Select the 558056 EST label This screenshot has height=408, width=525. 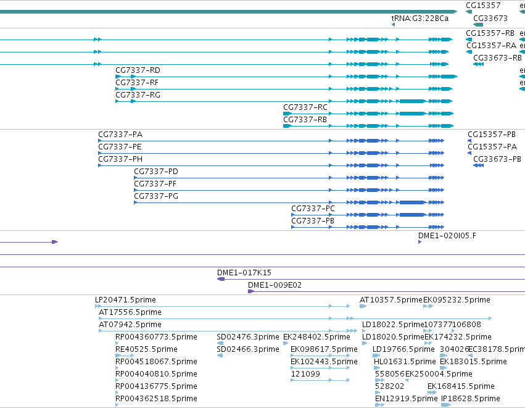pos(389,374)
